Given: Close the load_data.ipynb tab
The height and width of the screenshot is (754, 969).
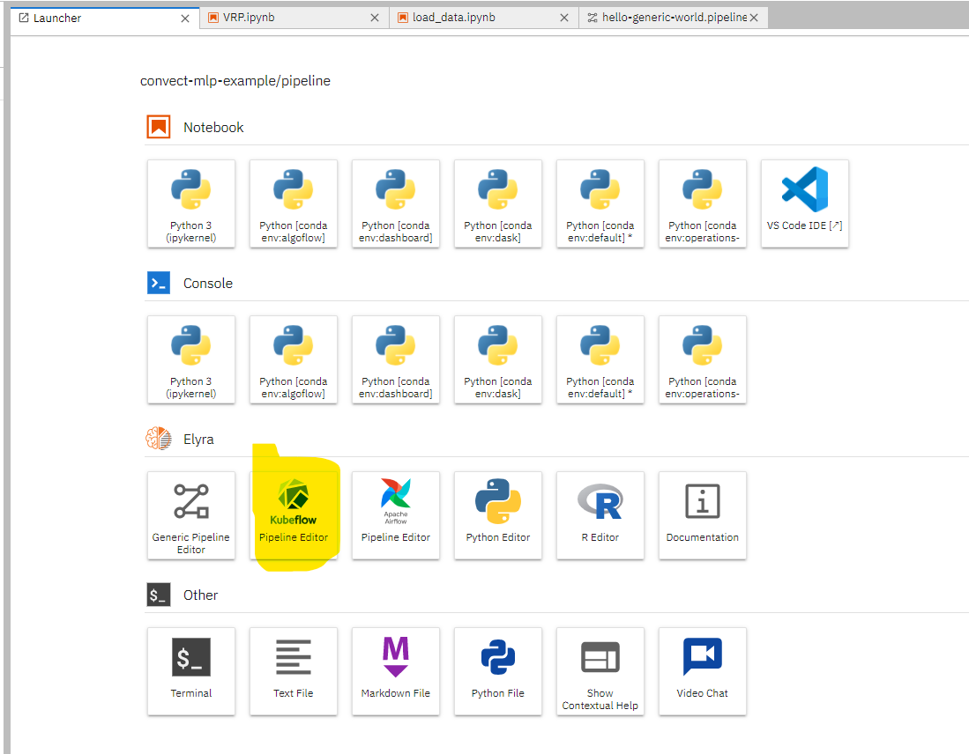Looking at the screenshot, I should [x=564, y=18].
